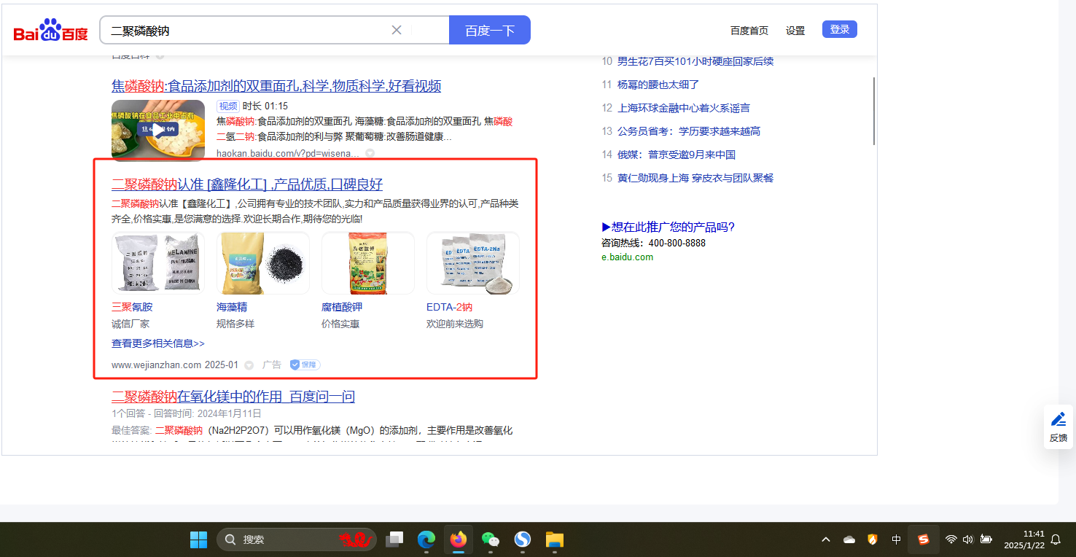Open the Windows Start menu
This screenshot has height=557, width=1076.
(198, 540)
